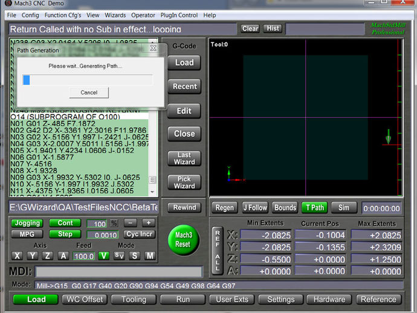Switch to the Hardware tab

[329, 300]
